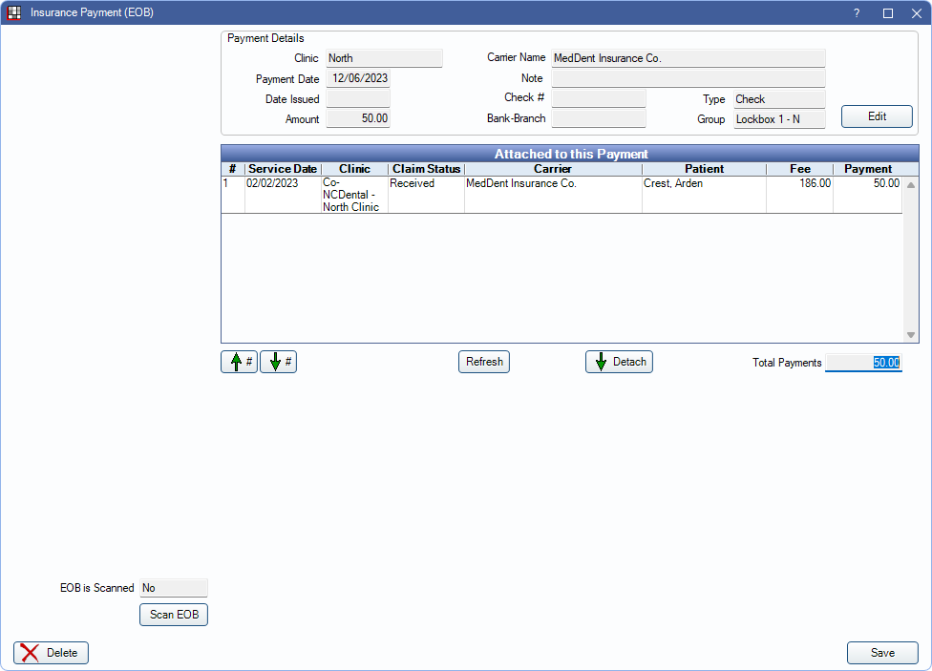This screenshot has width=932, height=671.
Task: Click the Detach button with down arrow
Action: [x=619, y=362]
